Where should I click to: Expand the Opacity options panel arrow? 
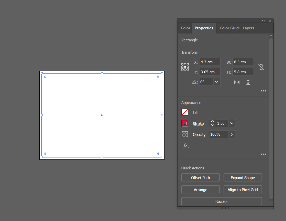232,134
